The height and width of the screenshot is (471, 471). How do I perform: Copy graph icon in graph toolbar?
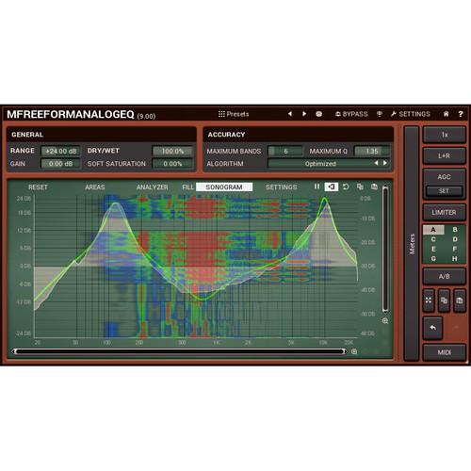(x=360, y=187)
